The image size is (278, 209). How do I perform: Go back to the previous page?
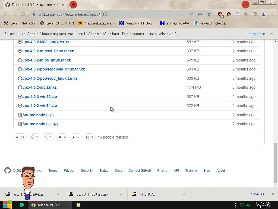pyautogui.click(x=6, y=14)
